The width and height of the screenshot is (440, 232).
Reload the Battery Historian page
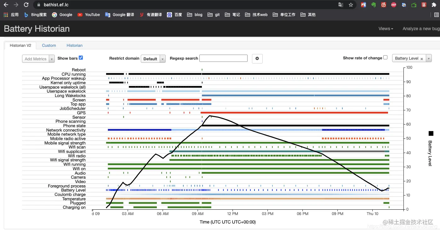pyautogui.click(x=26, y=5)
